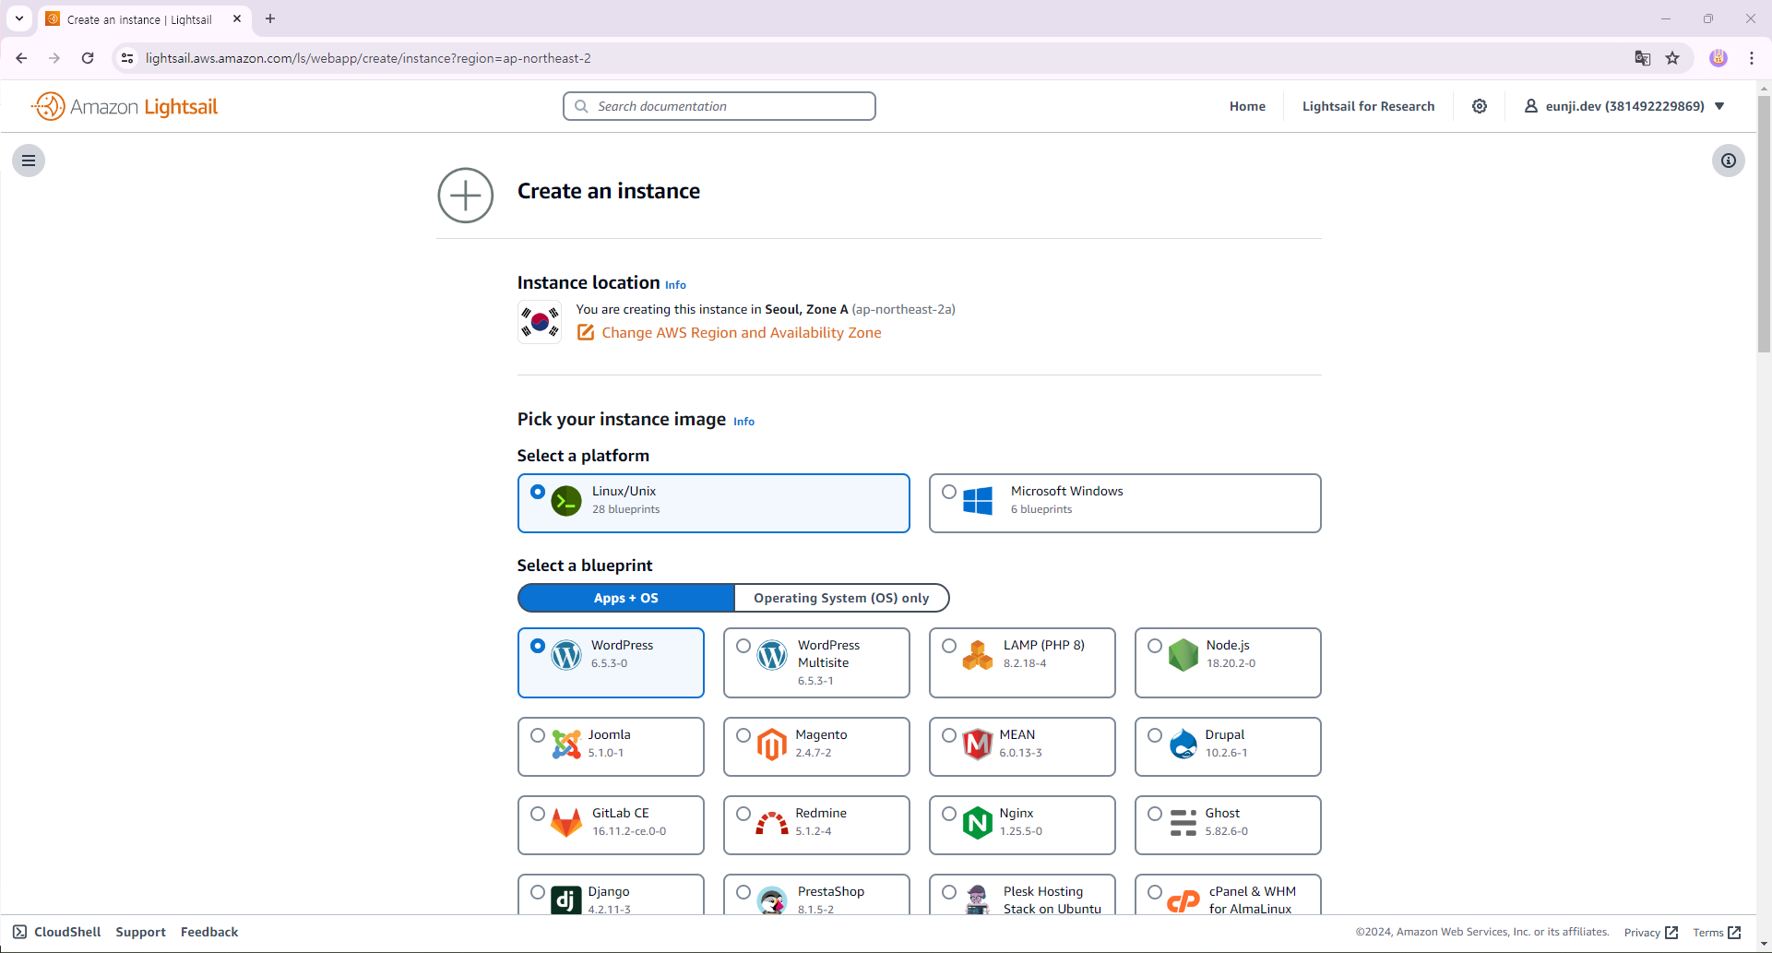Click the browser address bar URL

coord(368,58)
